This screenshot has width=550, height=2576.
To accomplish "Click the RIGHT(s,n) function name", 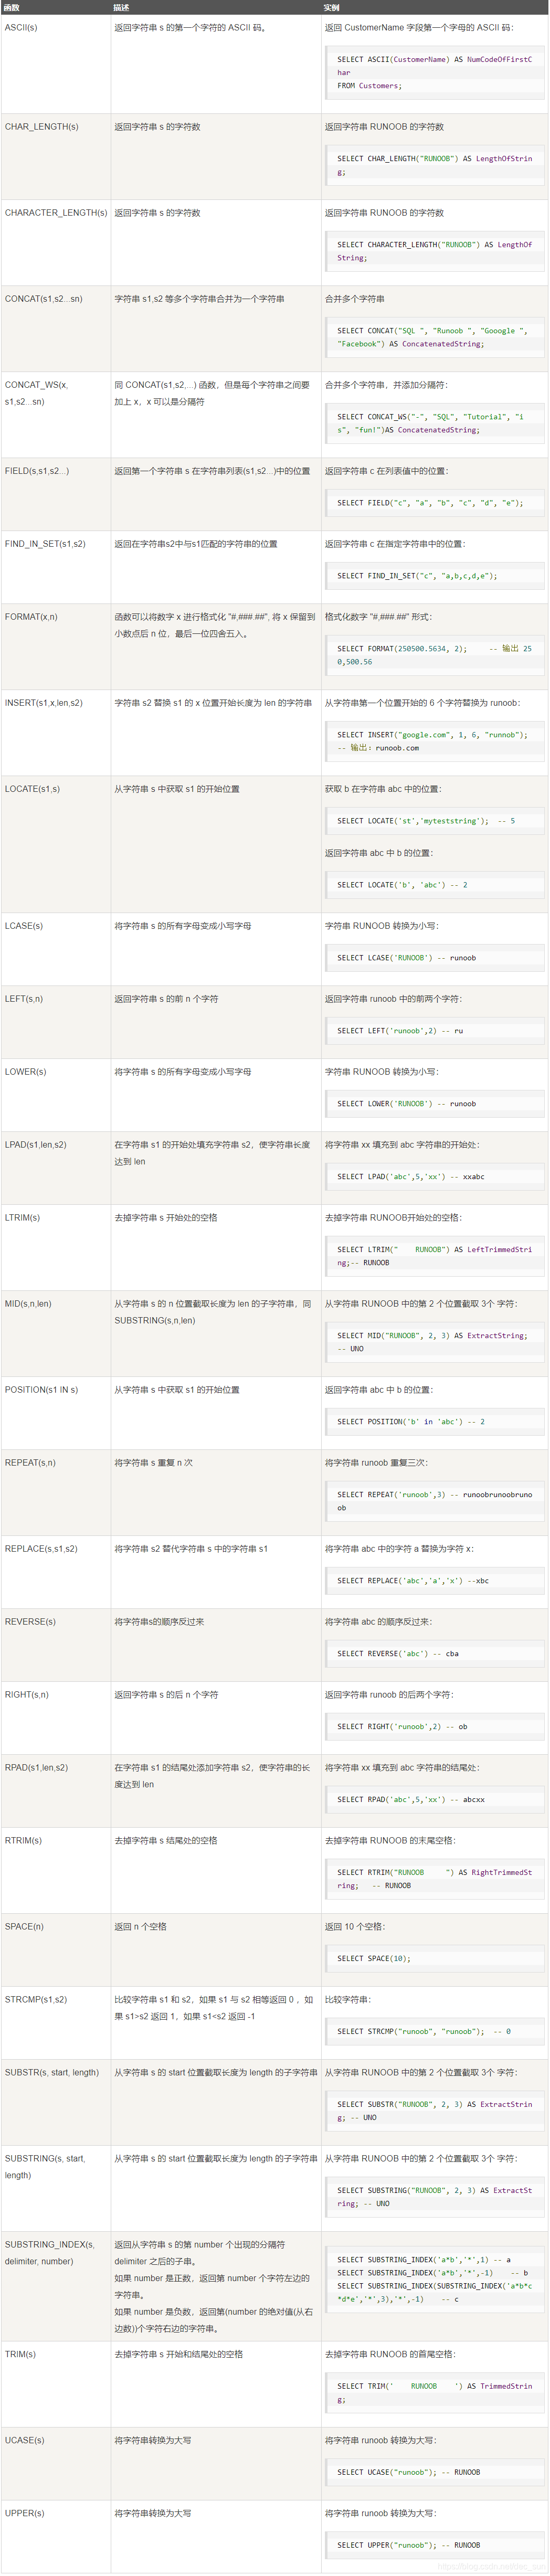I will pos(27,1695).
